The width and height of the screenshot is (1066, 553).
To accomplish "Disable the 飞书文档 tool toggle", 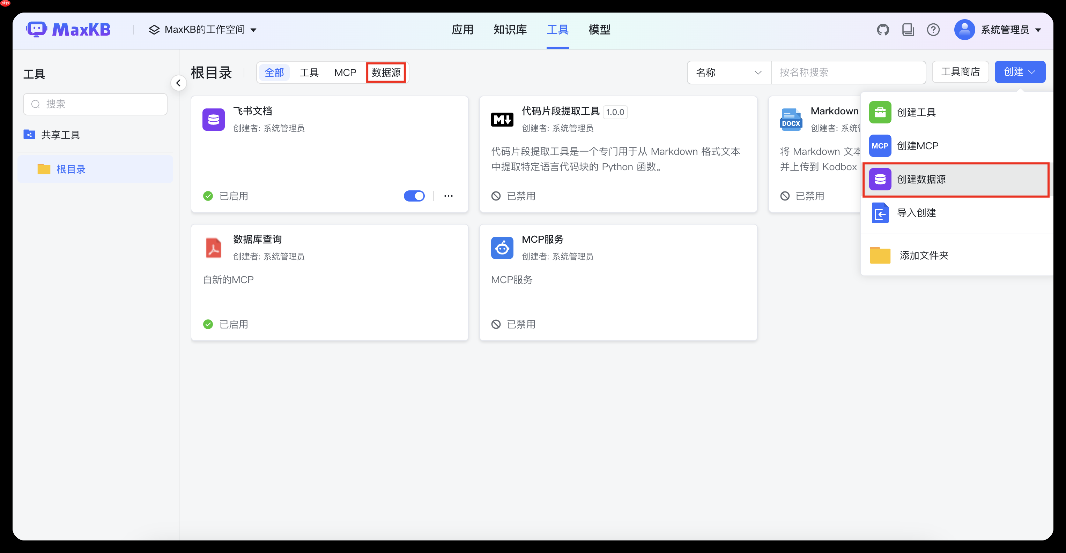I will click(414, 196).
